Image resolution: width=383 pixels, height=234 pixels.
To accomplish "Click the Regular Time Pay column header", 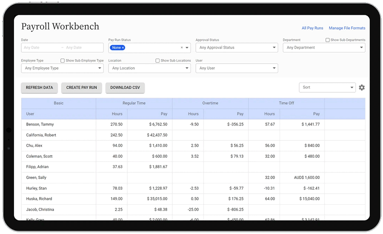I will click(150, 114).
